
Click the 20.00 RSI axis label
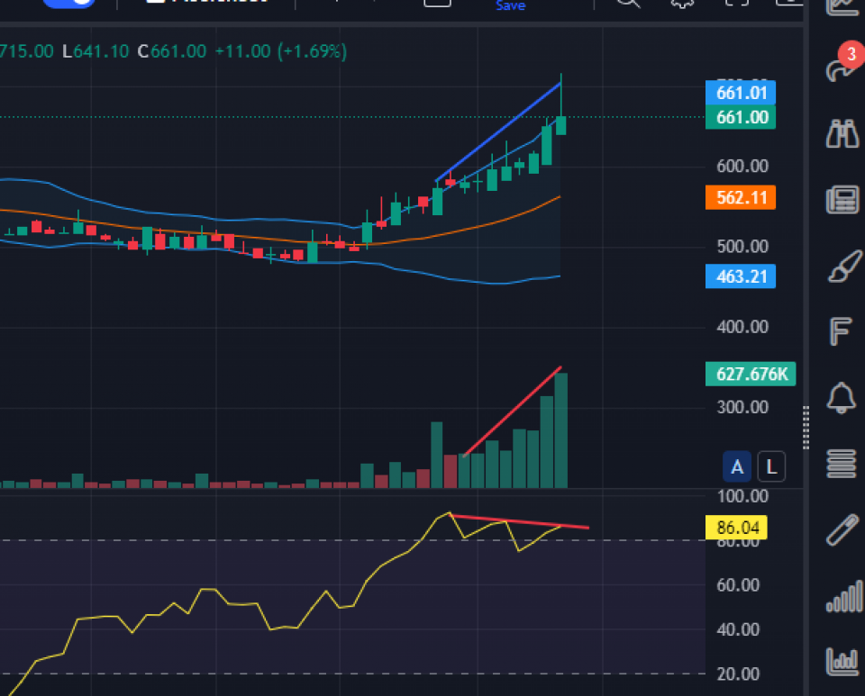(x=738, y=673)
